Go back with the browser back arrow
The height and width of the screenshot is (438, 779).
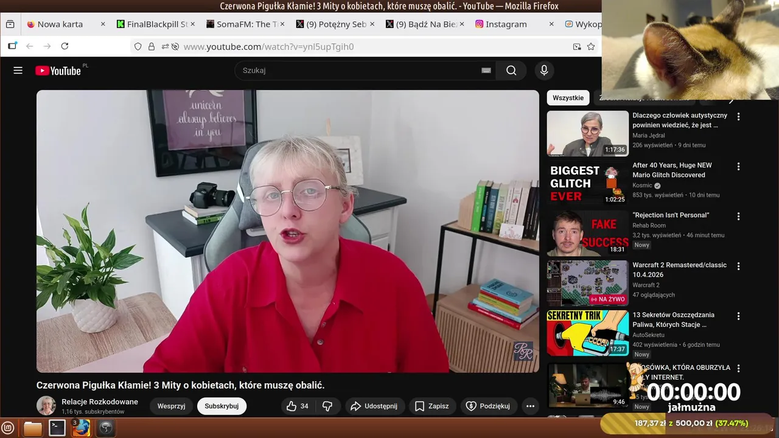(x=29, y=46)
